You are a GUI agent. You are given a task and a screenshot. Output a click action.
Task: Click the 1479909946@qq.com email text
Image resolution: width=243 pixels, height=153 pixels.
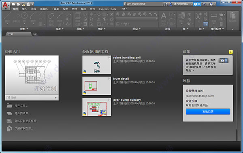(x=200, y=96)
